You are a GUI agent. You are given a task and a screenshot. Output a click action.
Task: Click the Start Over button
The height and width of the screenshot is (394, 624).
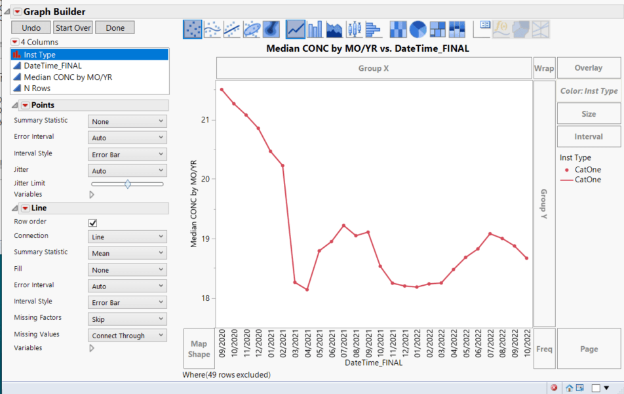point(73,28)
